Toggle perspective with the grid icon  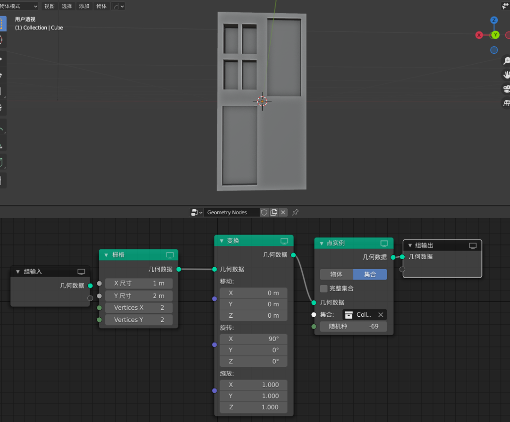(506, 103)
